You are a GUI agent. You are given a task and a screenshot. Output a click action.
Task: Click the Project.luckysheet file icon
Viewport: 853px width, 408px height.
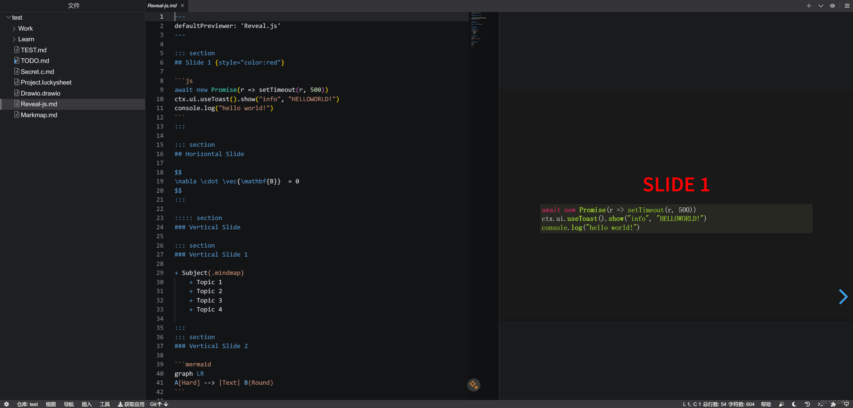tap(17, 82)
